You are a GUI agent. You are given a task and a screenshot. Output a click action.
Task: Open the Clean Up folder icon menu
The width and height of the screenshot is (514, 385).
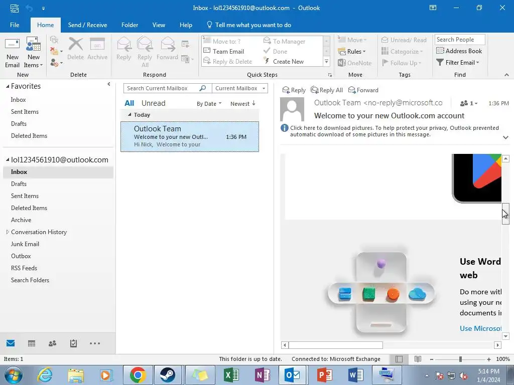pyautogui.click(x=56, y=51)
